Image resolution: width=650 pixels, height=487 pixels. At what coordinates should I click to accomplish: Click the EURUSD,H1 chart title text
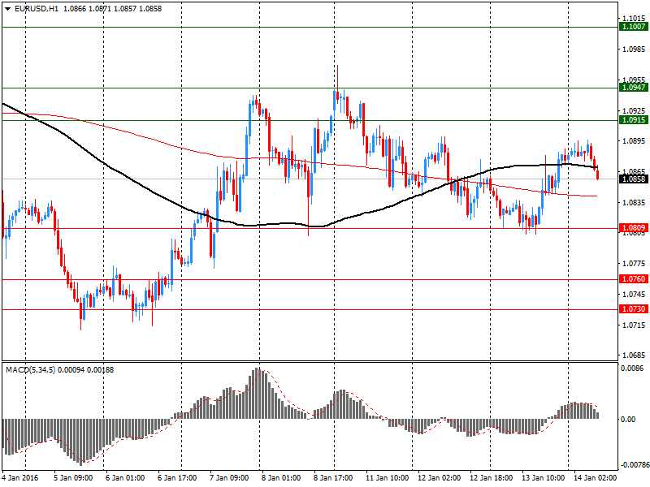pos(37,9)
